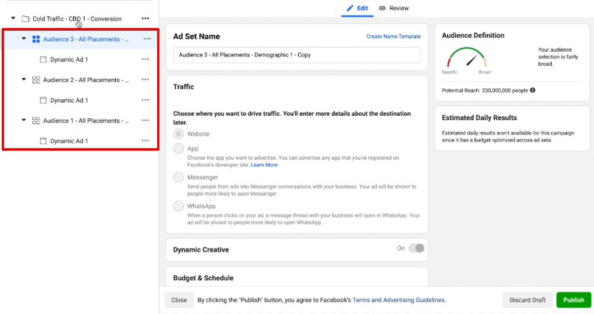Collapse the Cold Traffic campaign tree arrow
This screenshot has width=594, height=314.
click(x=13, y=19)
